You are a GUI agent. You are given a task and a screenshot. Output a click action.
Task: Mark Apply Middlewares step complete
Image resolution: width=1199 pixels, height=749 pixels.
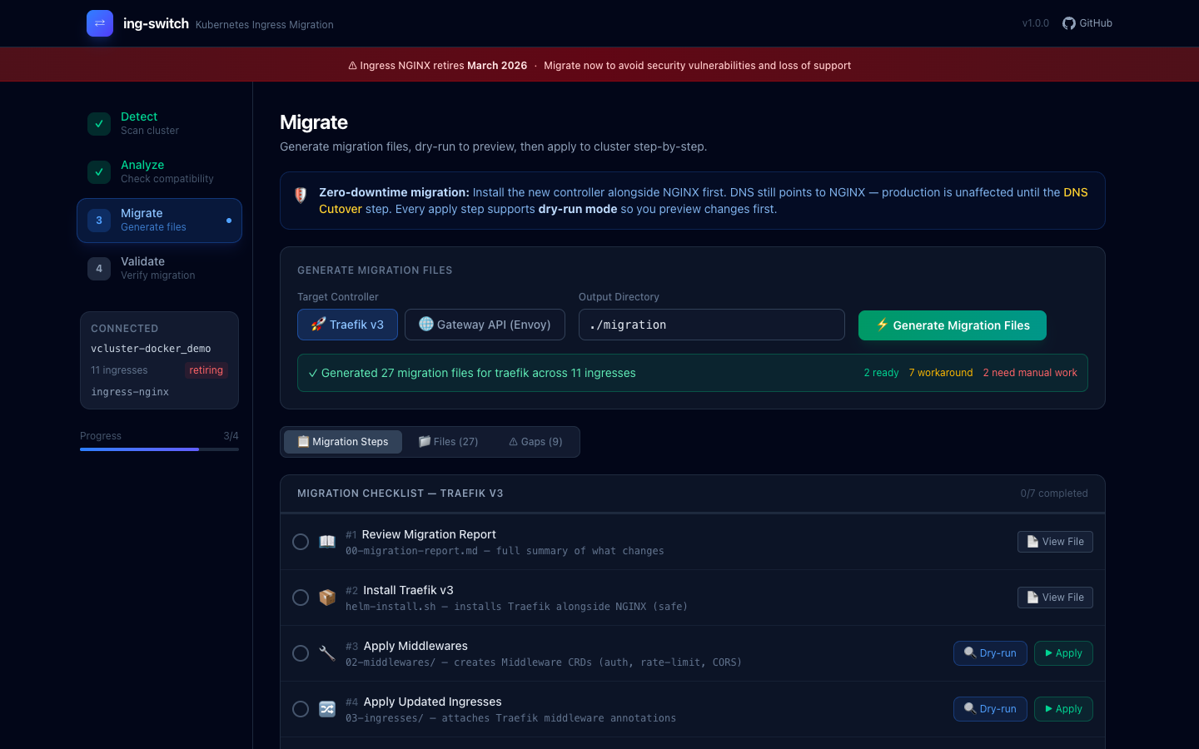point(301,653)
